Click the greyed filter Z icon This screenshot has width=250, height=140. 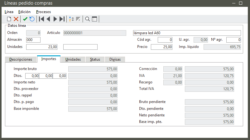[78, 19]
